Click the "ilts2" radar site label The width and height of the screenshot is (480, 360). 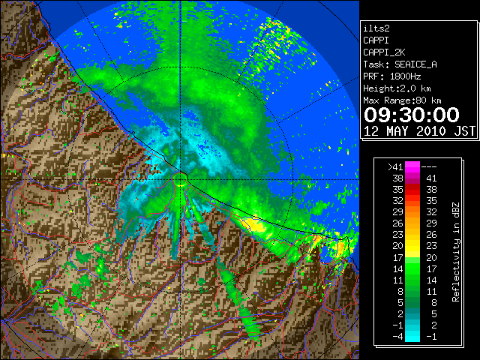(x=376, y=28)
